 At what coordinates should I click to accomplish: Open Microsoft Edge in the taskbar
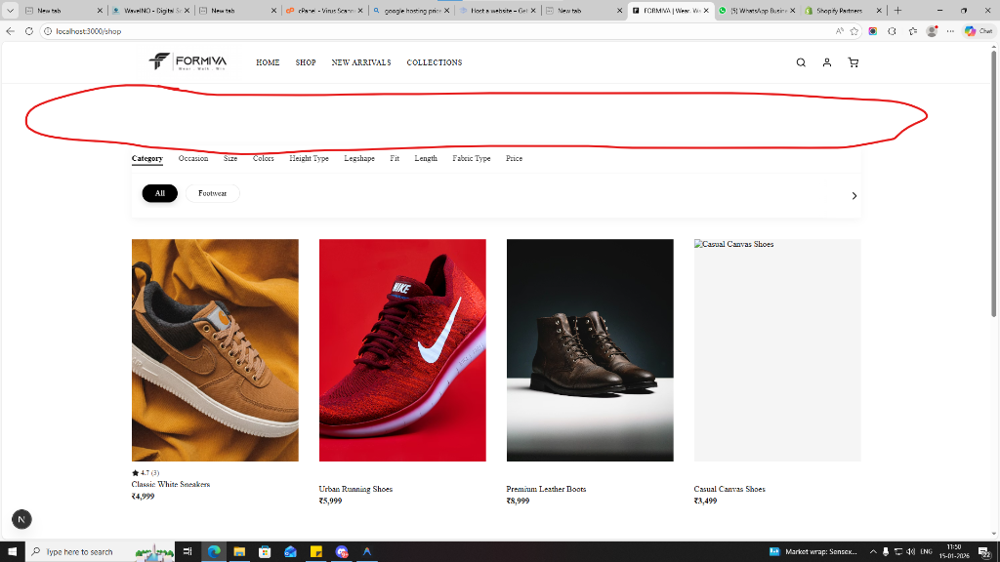214,551
